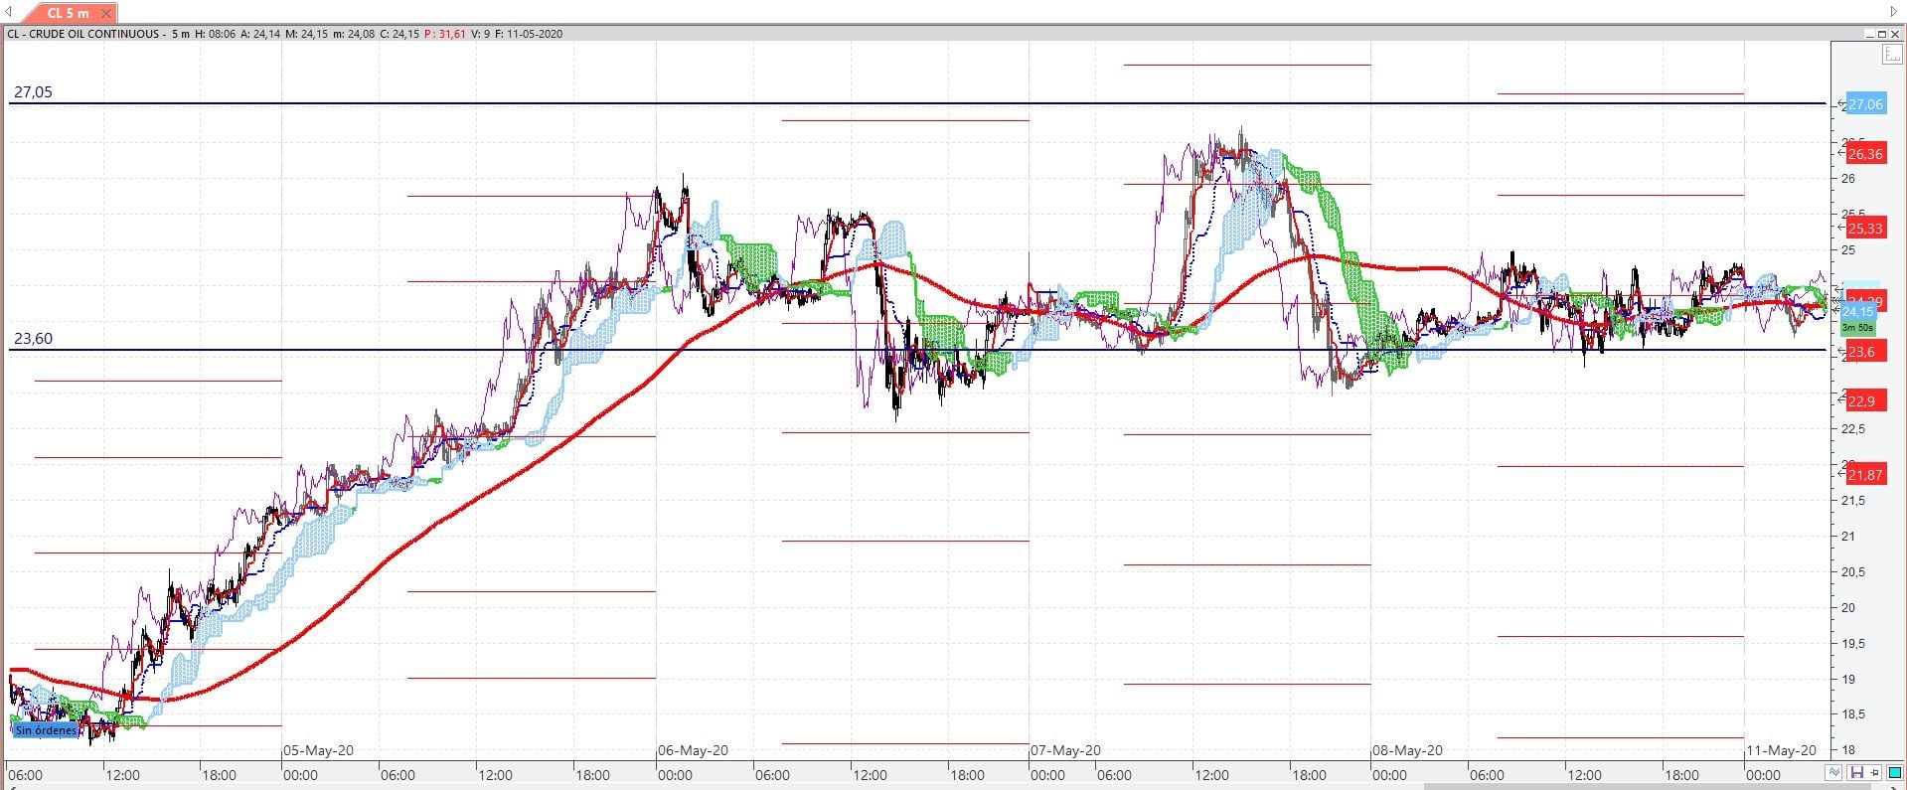1907x790 pixels.
Task: Close the chart inner window
Action: [1894, 34]
